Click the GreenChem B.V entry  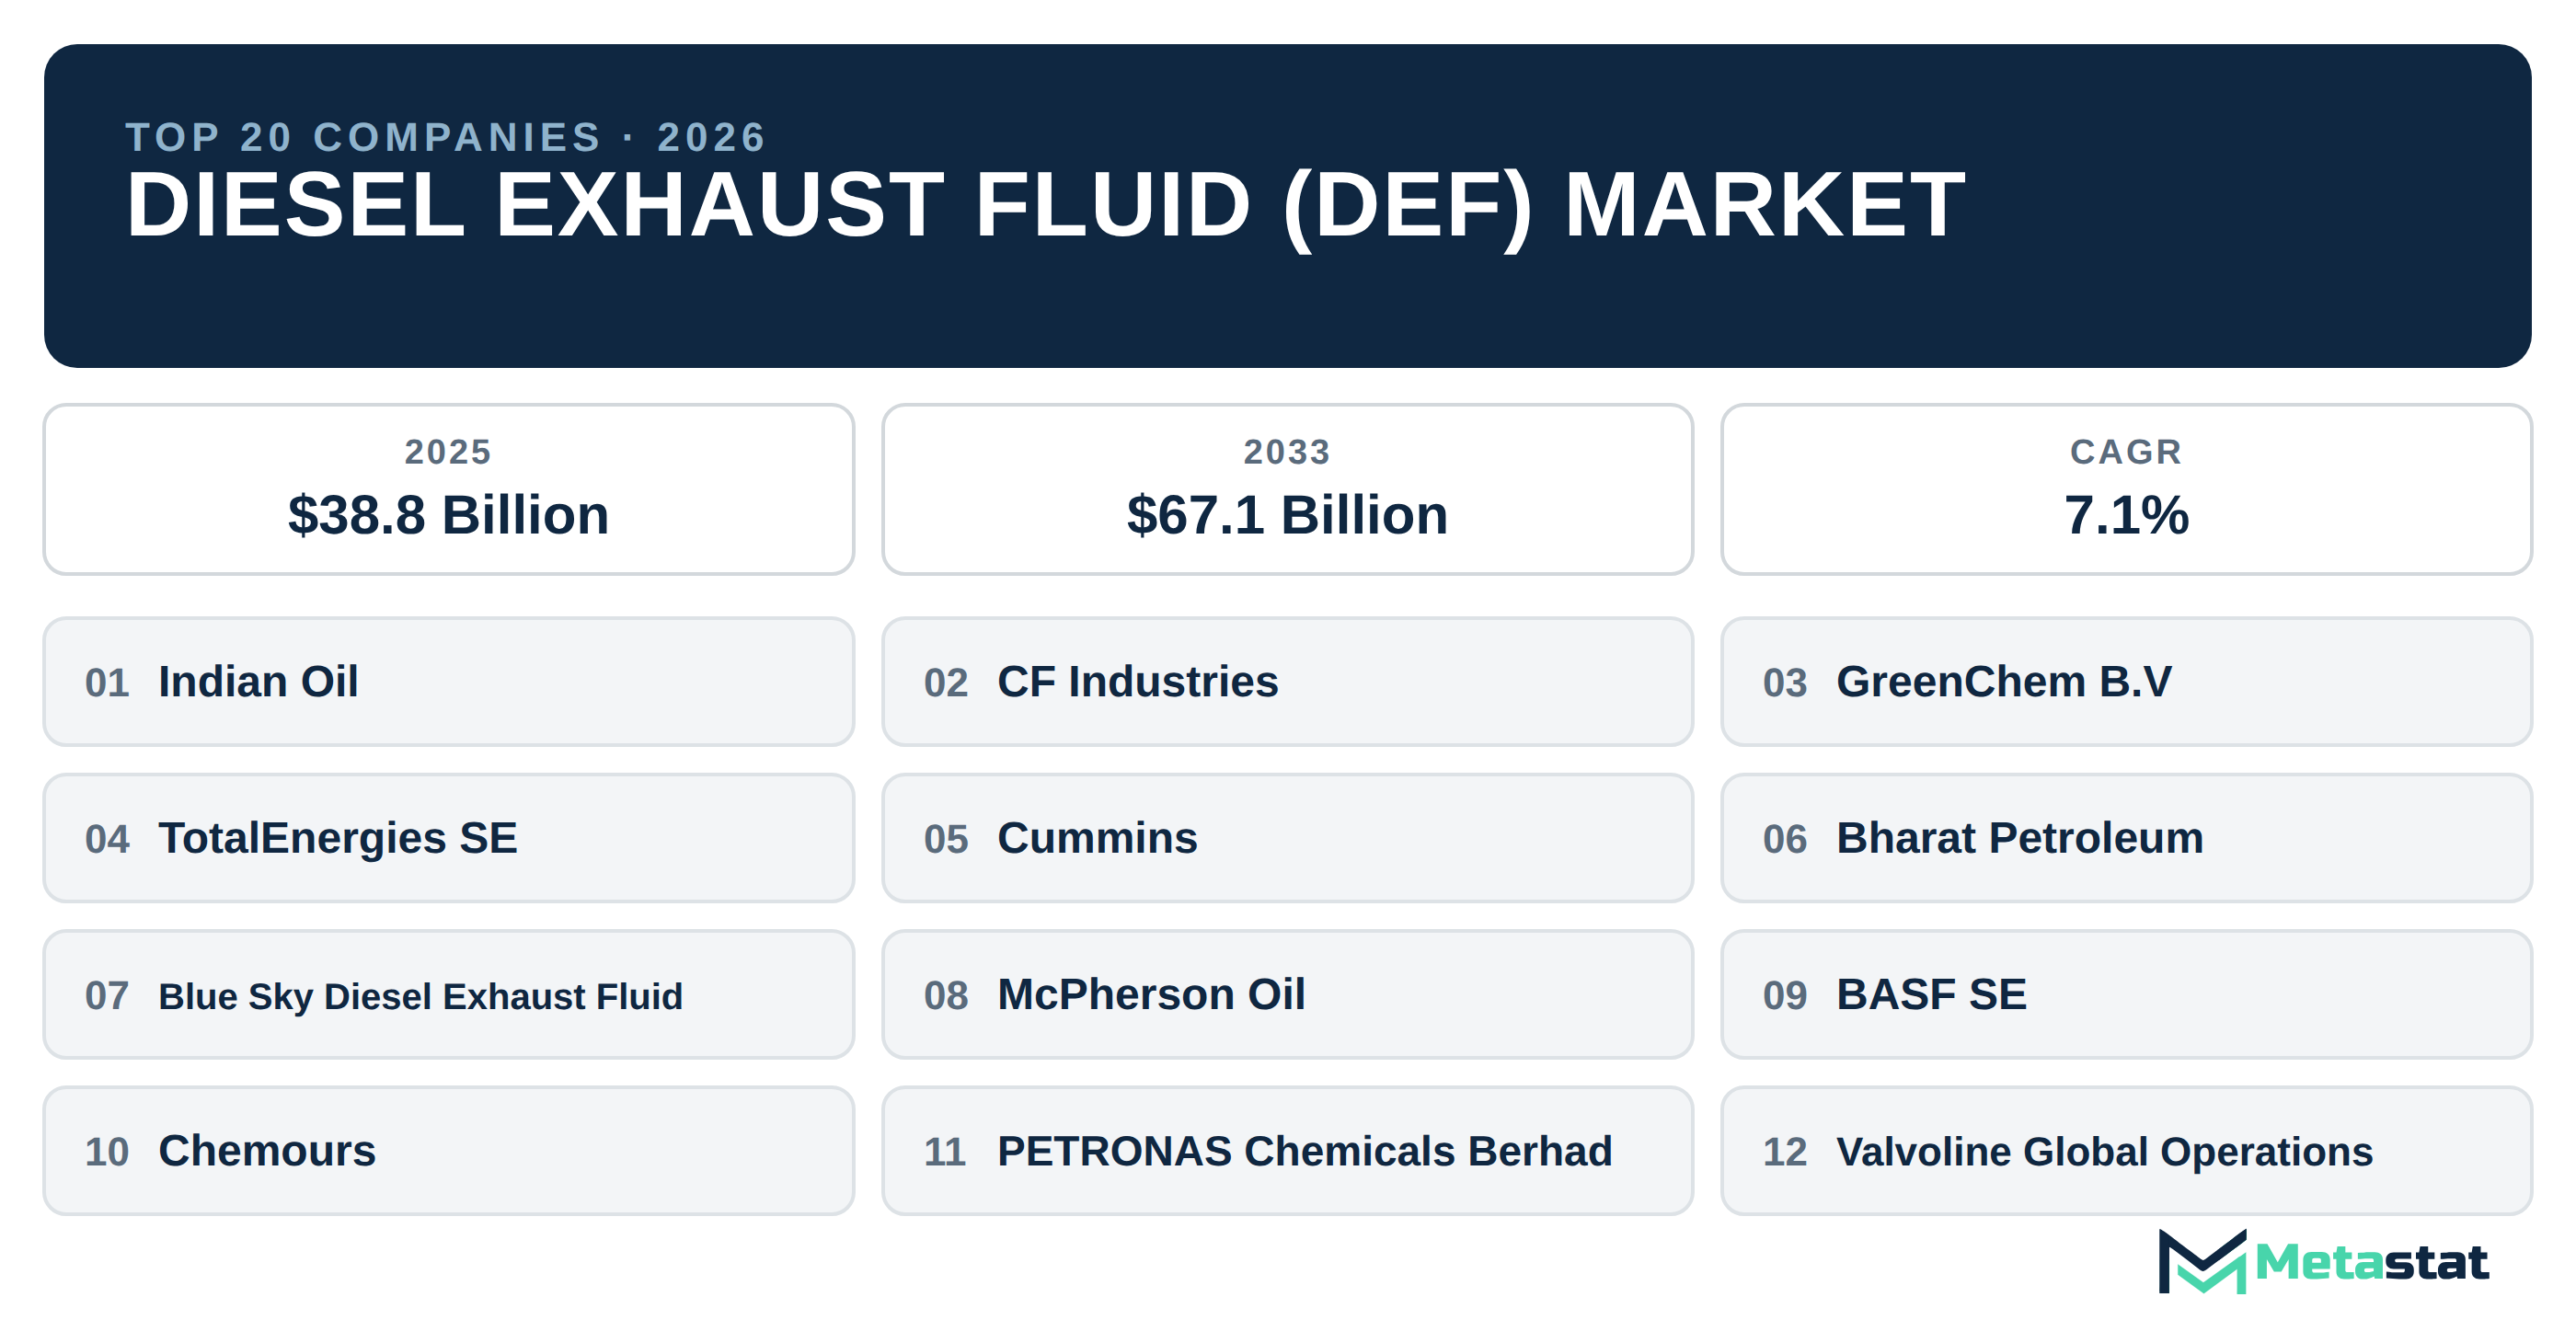(2127, 682)
